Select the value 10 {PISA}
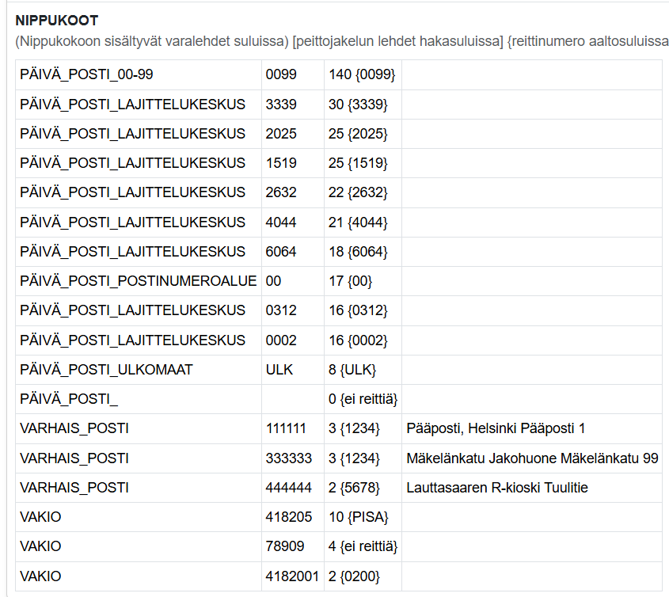 pyautogui.click(x=359, y=517)
